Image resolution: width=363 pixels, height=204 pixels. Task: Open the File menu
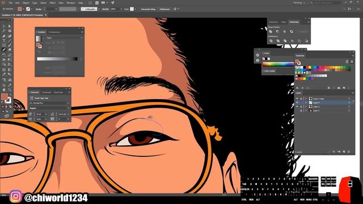[10, 3]
